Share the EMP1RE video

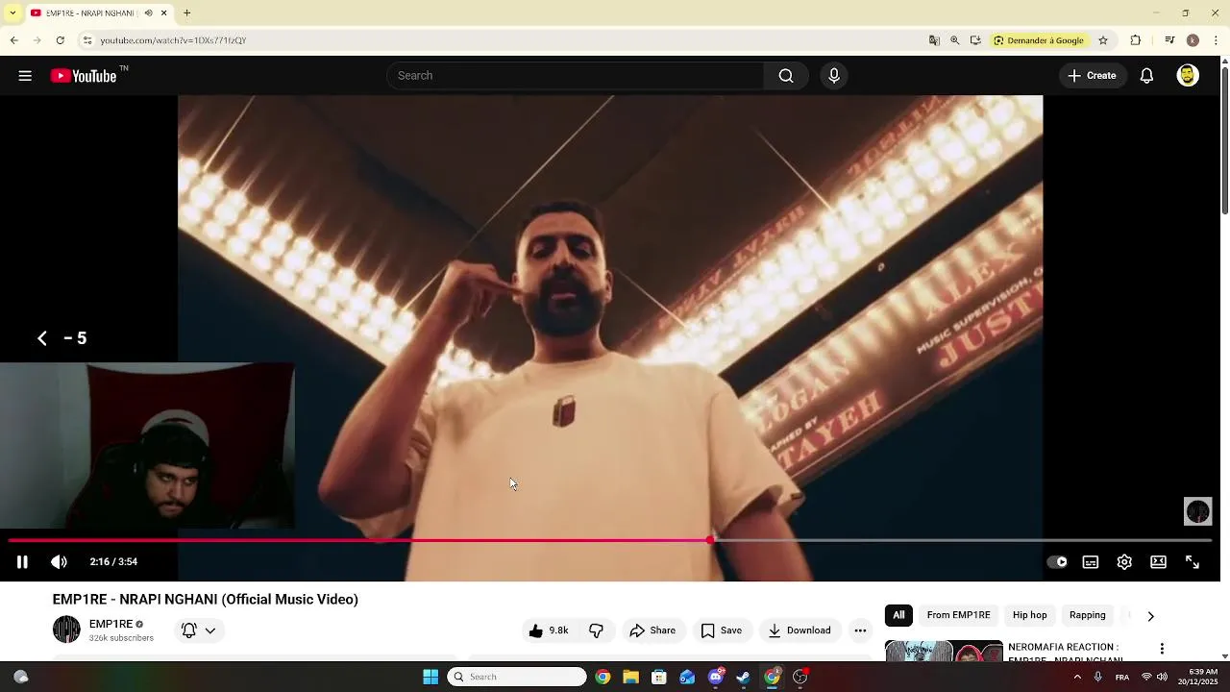pos(652,630)
